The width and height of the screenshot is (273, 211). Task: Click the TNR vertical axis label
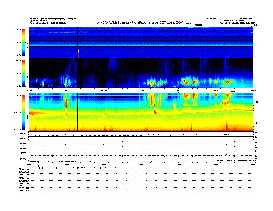[27, 118]
